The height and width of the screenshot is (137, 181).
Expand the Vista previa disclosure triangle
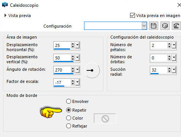(5, 16)
